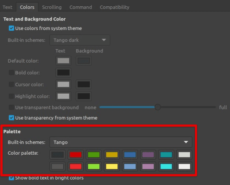Toggle the Bold color checkbox
This screenshot has width=230, height=185.
(11, 72)
